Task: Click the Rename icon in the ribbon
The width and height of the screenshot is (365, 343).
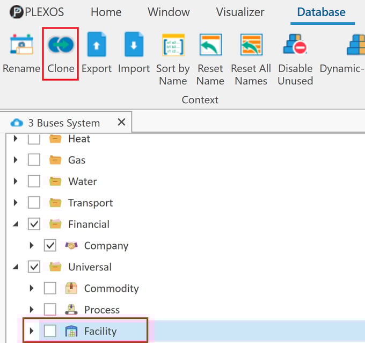Action: [x=21, y=46]
